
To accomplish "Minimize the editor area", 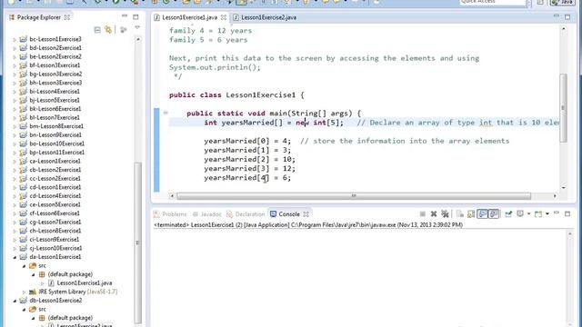I will coord(557,16).
